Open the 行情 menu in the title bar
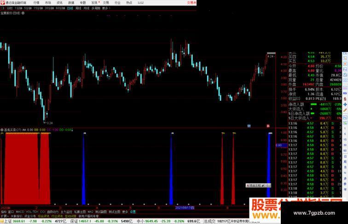 coord(36,3)
